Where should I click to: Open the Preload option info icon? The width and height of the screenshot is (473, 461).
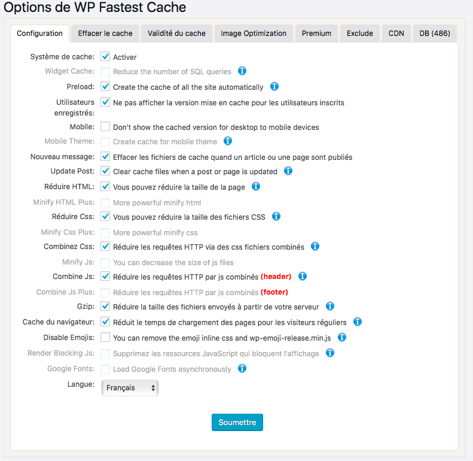coord(274,86)
